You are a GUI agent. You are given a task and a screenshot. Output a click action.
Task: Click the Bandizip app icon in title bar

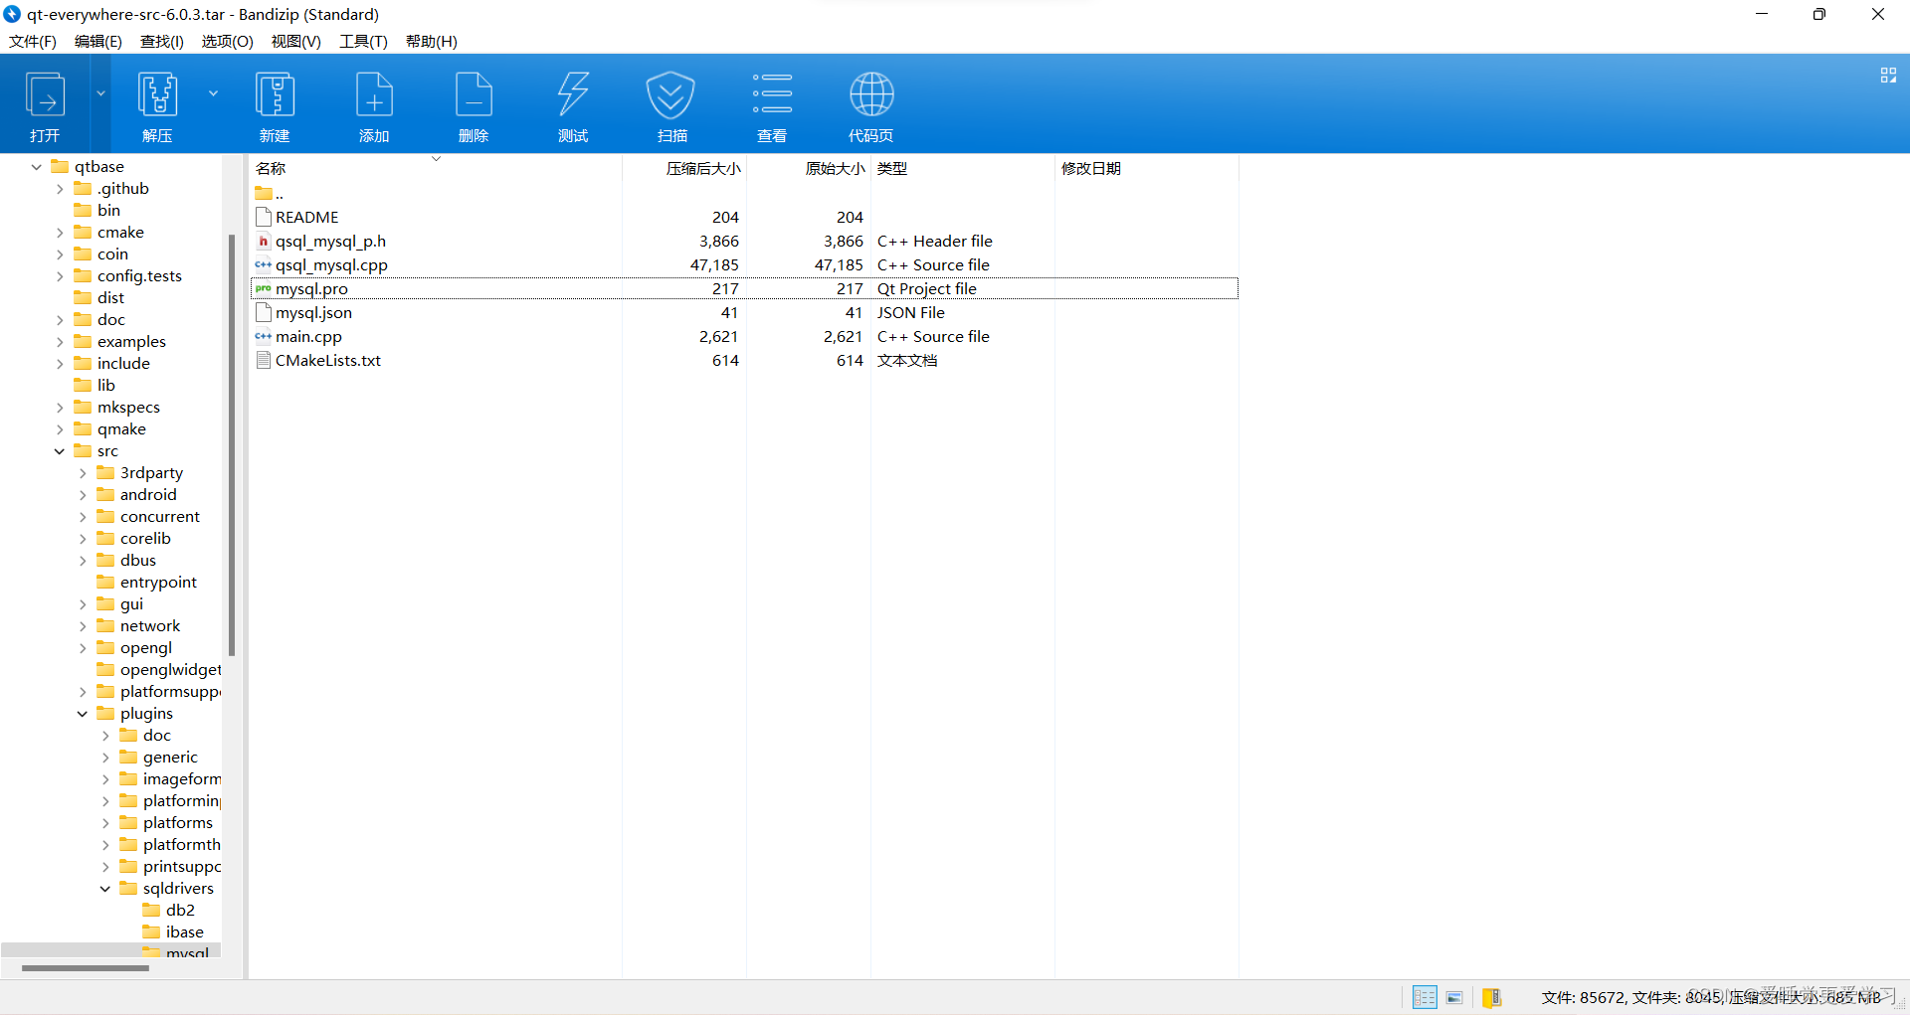coord(12,14)
